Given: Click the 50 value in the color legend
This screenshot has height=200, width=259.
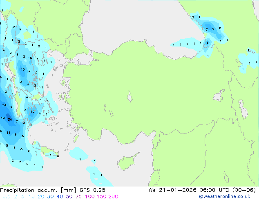Looking at the screenshot, I should point(69,197).
